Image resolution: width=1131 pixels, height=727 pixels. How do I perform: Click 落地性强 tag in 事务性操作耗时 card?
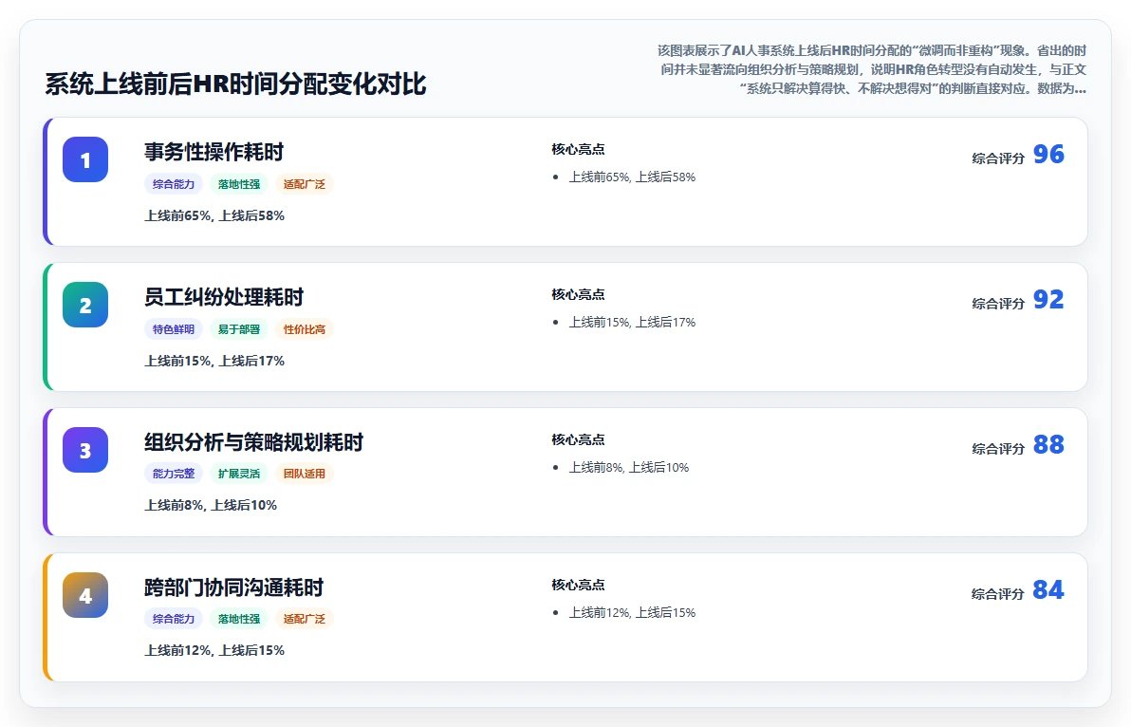point(239,184)
